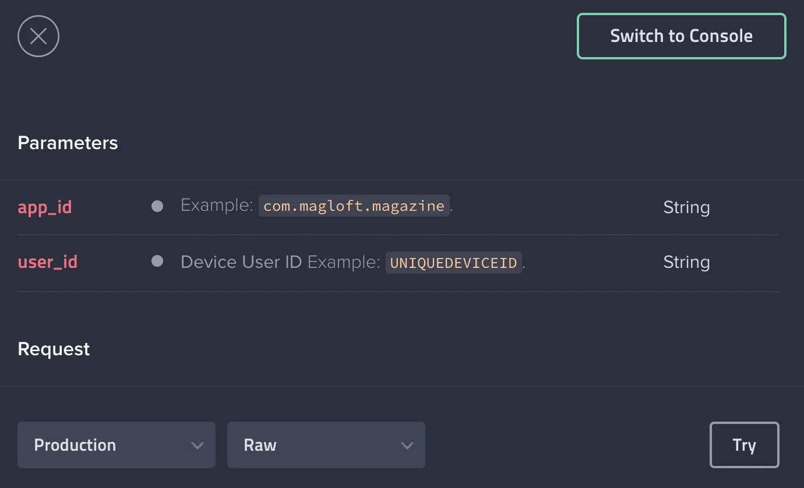Click the required indicator dot beside user_id
The height and width of the screenshot is (488, 804).
pyautogui.click(x=157, y=260)
